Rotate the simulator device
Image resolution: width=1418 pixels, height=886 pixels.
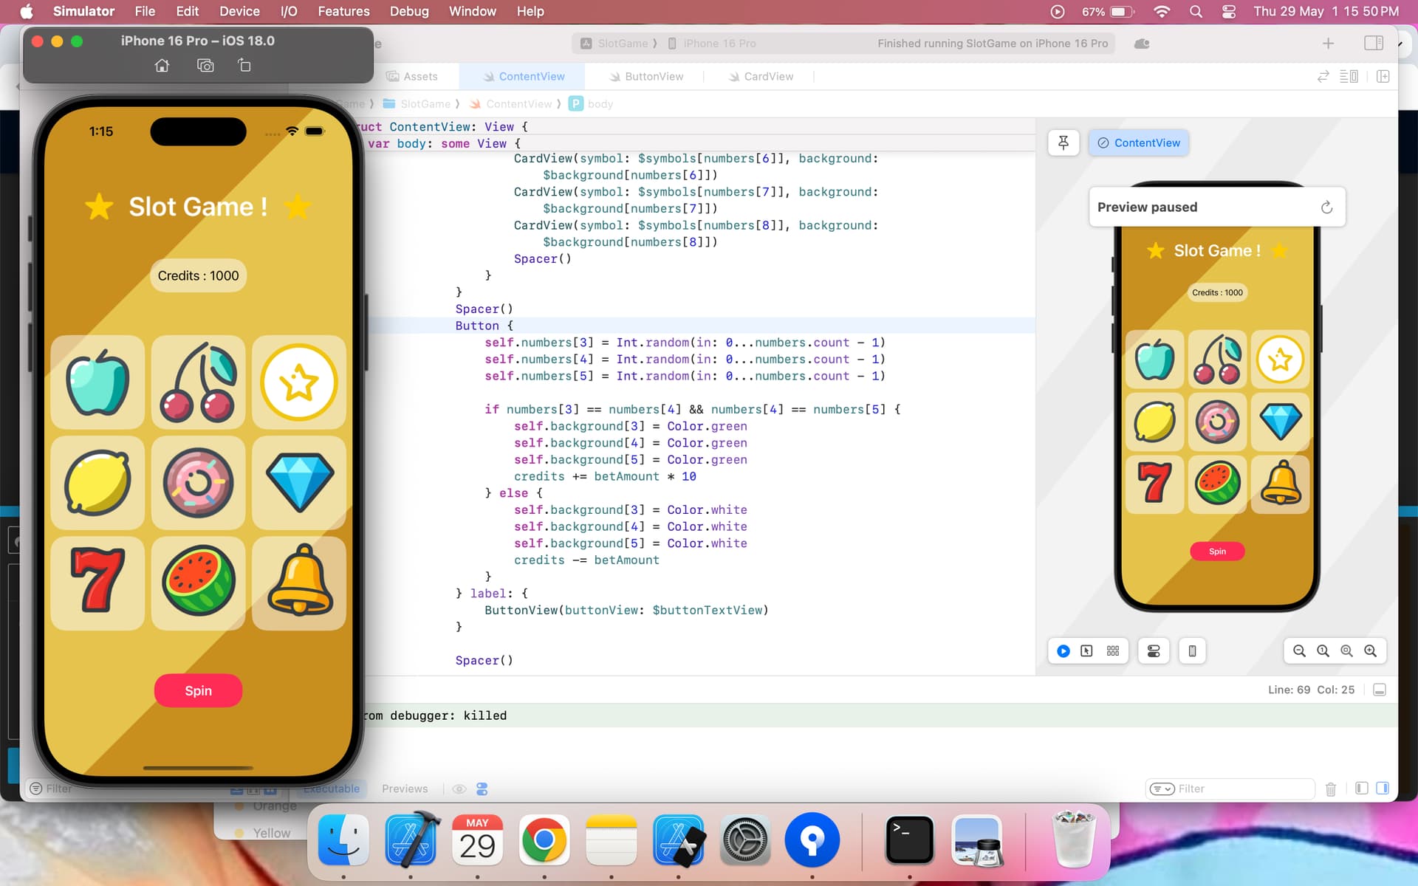pyautogui.click(x=244, y=66)
